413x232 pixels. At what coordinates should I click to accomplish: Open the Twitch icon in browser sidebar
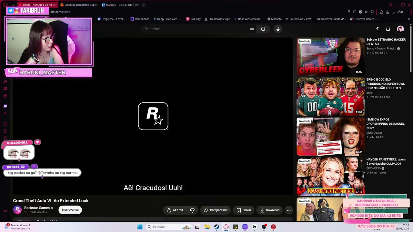(5, 106)
